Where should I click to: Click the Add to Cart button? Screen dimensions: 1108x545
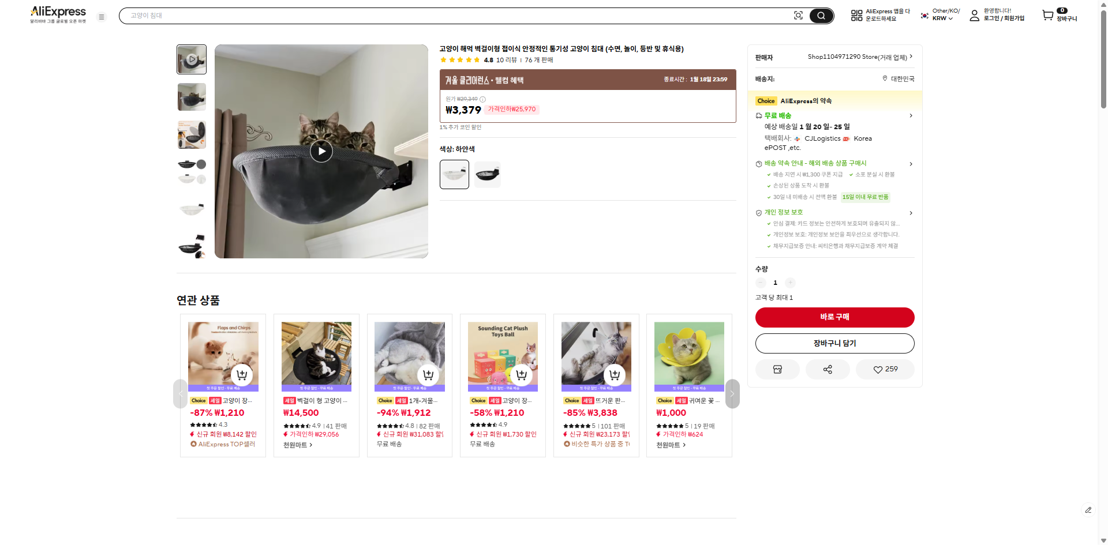tap(834, 343)
